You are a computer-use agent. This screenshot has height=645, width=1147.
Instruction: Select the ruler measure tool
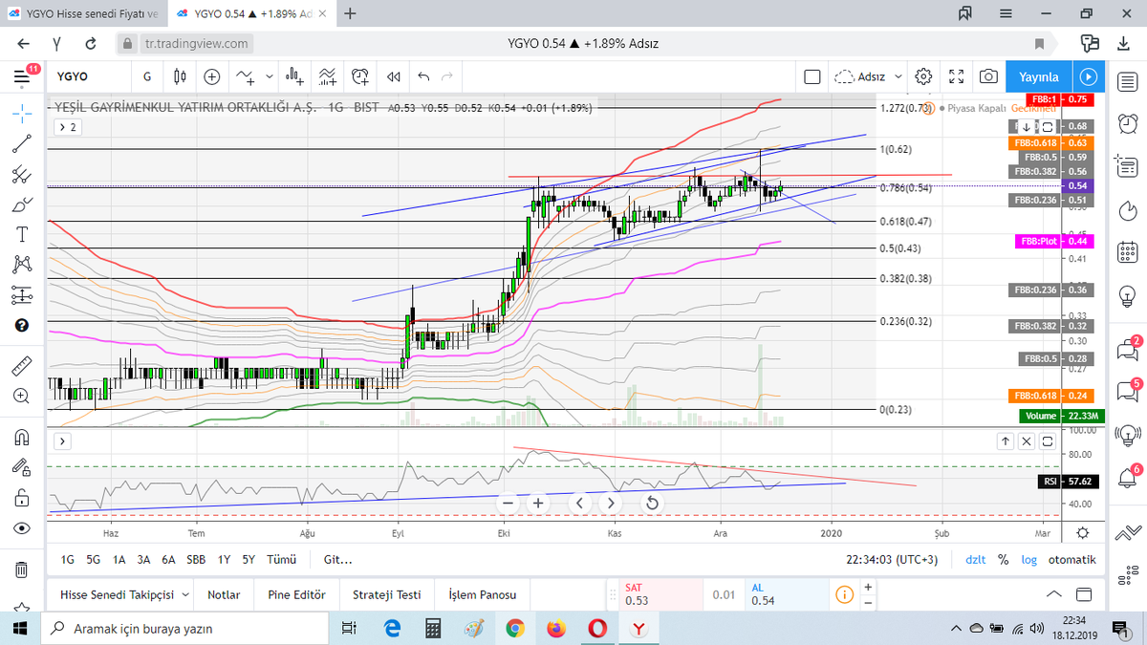click(x=22, y=366)
